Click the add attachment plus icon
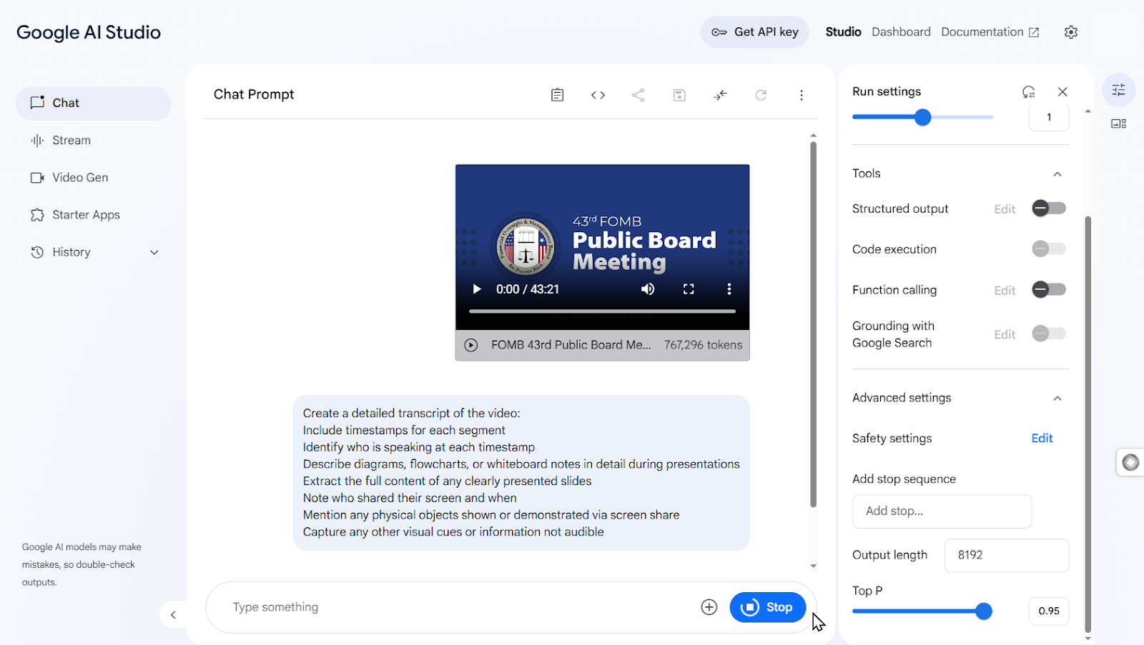1144x645 pixels. [709, 607]
